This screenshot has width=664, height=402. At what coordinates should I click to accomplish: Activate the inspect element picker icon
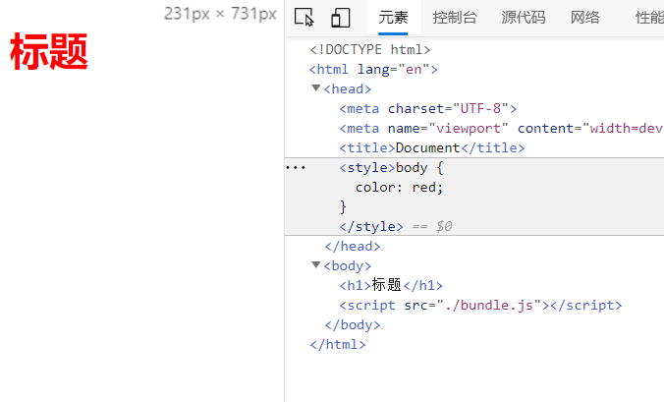pos(304,18)
